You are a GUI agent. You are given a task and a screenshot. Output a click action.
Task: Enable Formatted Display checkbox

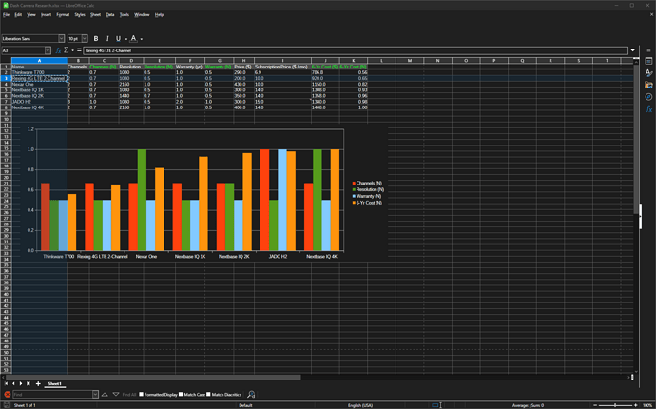coord(142,395)
